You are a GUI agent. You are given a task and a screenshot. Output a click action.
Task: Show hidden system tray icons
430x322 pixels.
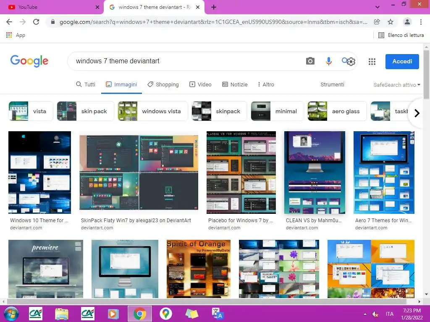(x=365, y=314)
